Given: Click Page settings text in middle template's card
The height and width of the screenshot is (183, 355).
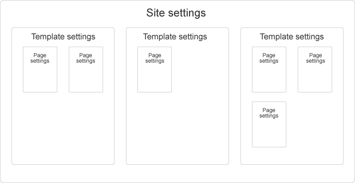Looking at the screenshot, I should (154, 58).
